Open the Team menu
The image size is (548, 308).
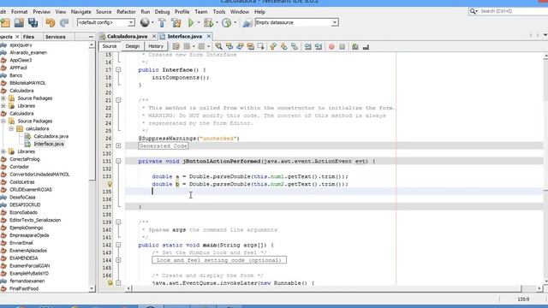tap(201, 12)
